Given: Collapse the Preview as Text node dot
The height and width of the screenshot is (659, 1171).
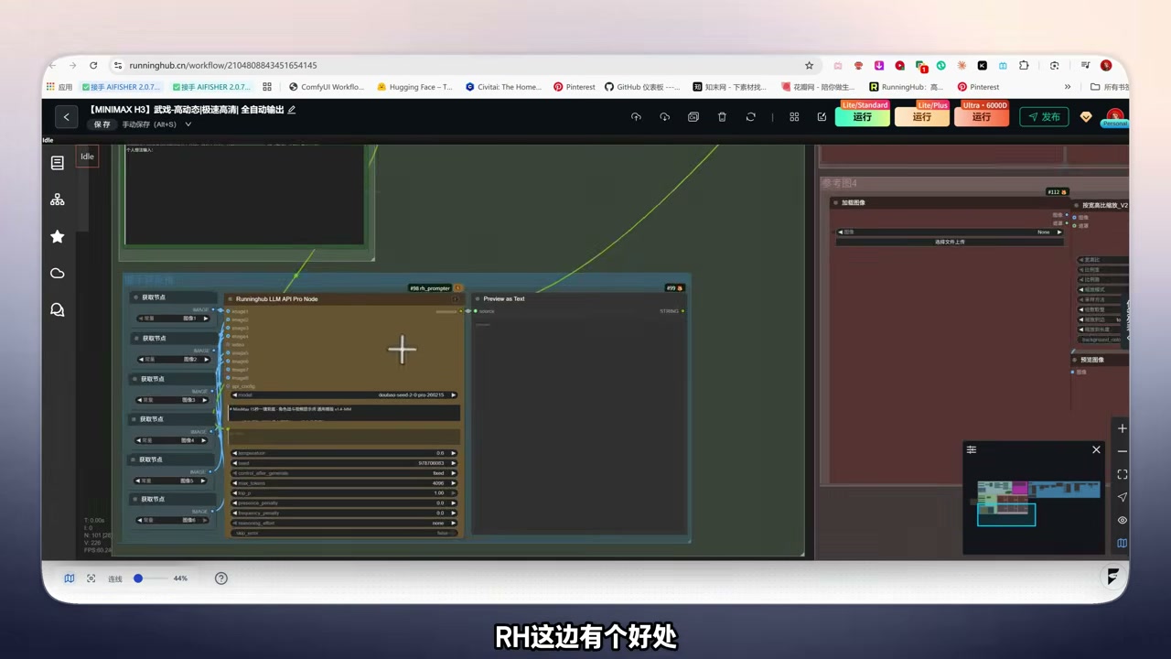Looking at the screenshot, I should pos(478,298).
